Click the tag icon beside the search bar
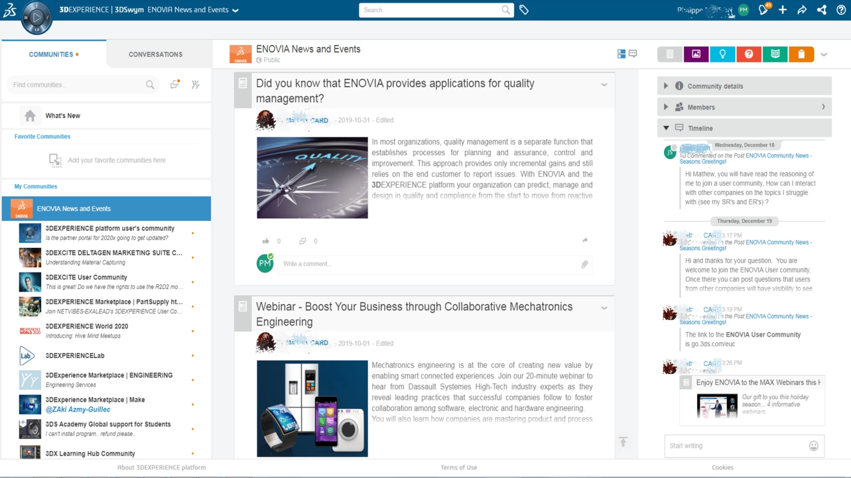 tap(524, 10)
